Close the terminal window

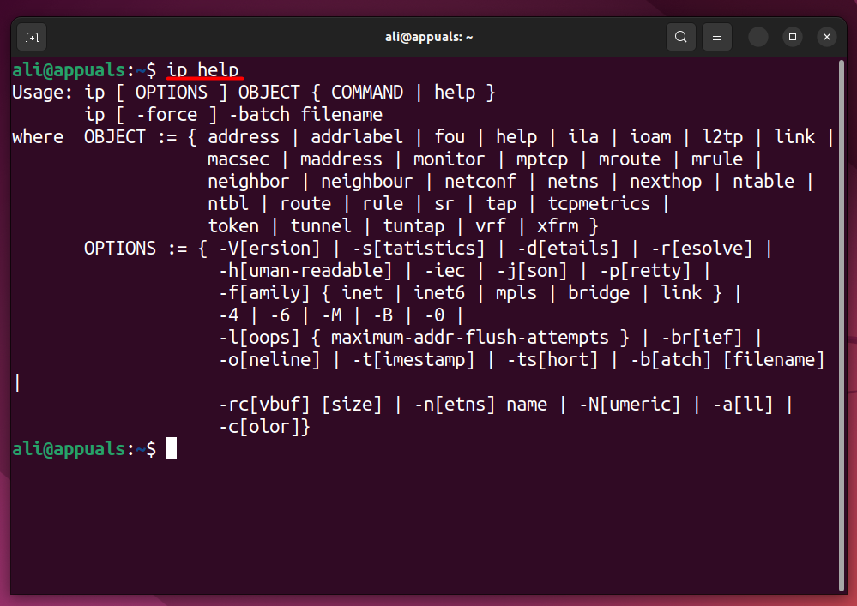pyautogui.click(x=826, y=37)
